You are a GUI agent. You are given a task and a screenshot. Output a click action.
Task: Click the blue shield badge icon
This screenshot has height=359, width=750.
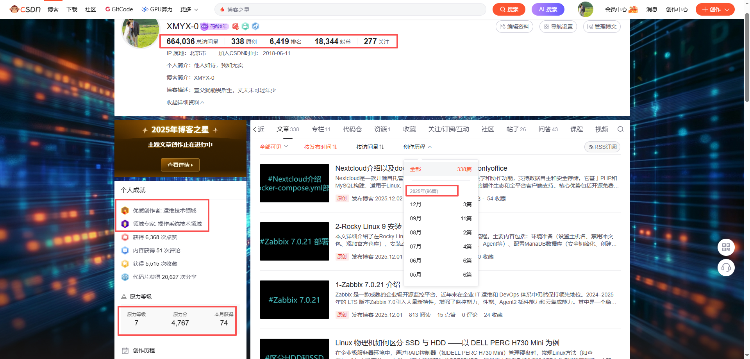pos(255,27)
